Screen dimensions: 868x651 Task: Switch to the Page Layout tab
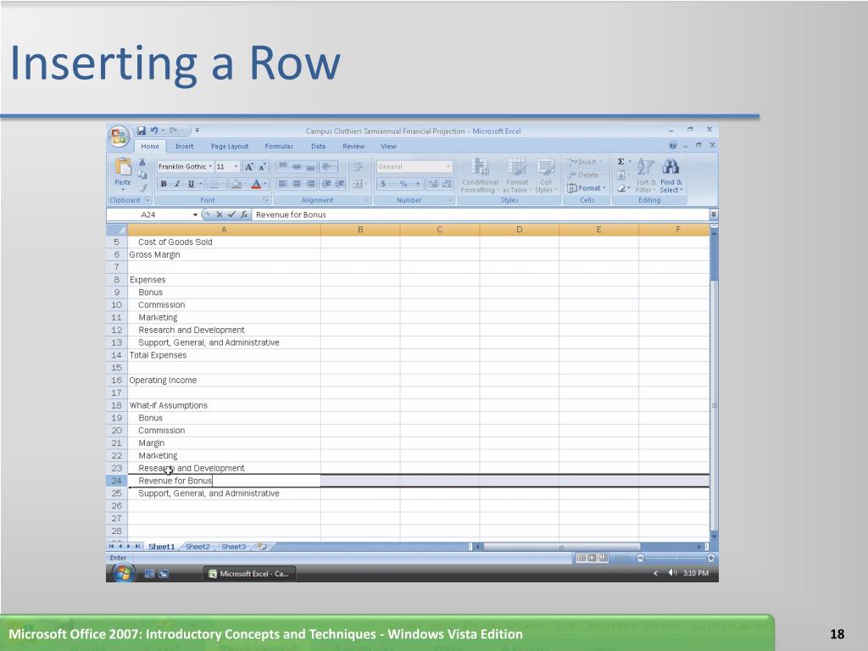[x=230, y=146]
